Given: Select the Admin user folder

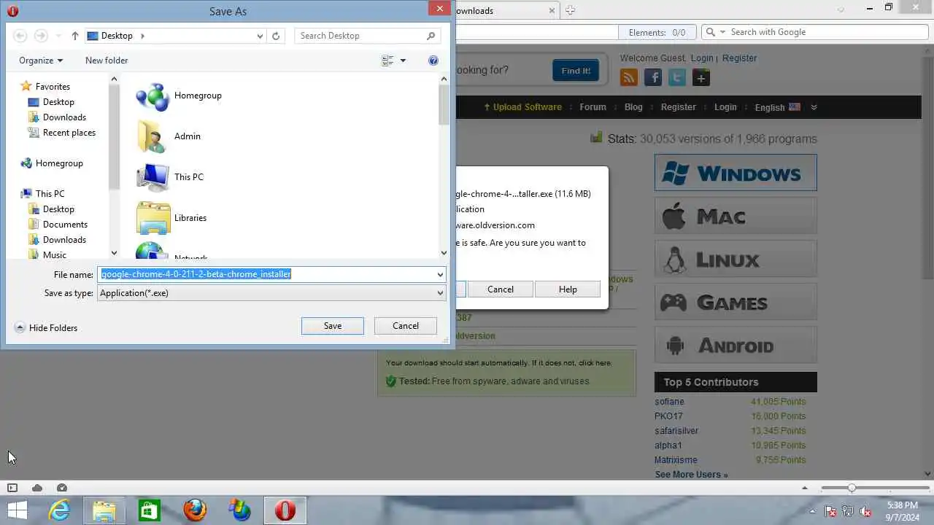Looking at the screenshot, I should [169, 136].
